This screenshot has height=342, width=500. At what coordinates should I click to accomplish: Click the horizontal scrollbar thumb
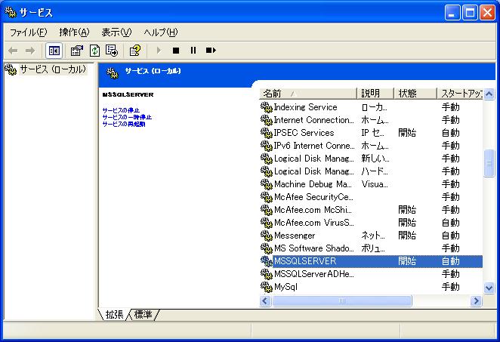coord(342,301)
